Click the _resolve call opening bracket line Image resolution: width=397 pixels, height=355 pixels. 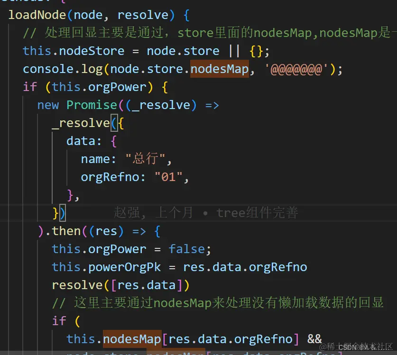coord(88,123)
